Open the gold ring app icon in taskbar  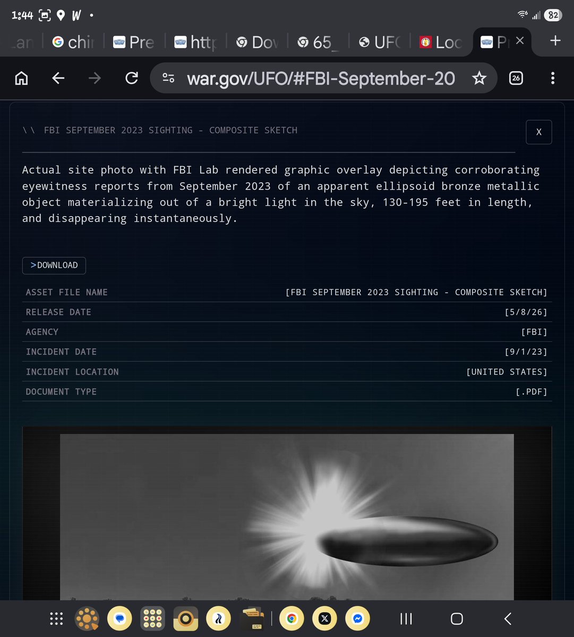point(186,619)
